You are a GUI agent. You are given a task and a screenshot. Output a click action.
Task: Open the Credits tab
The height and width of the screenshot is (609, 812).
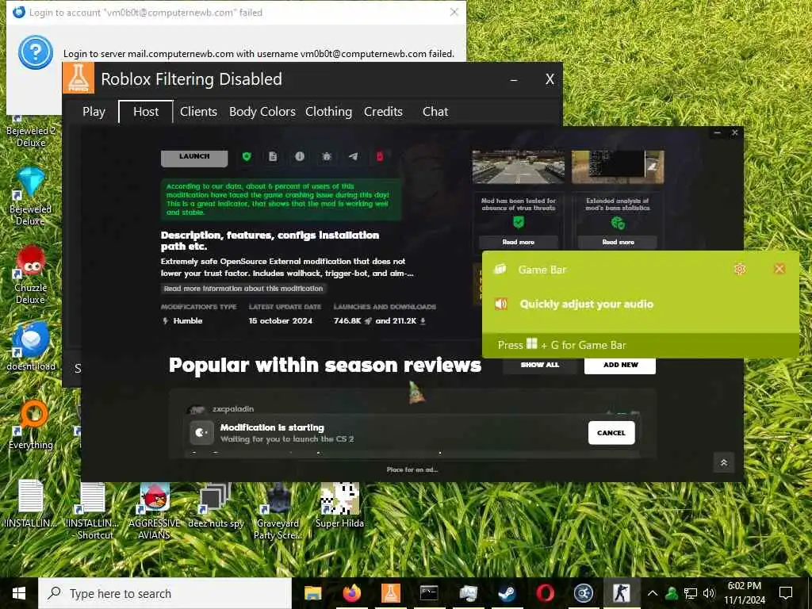(x=383, y=111)
